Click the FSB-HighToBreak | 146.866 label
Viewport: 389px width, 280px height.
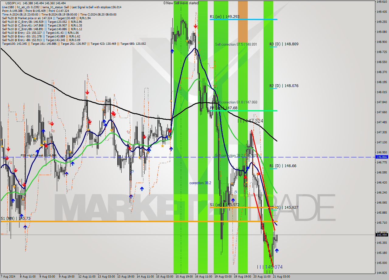pos(39,156)
